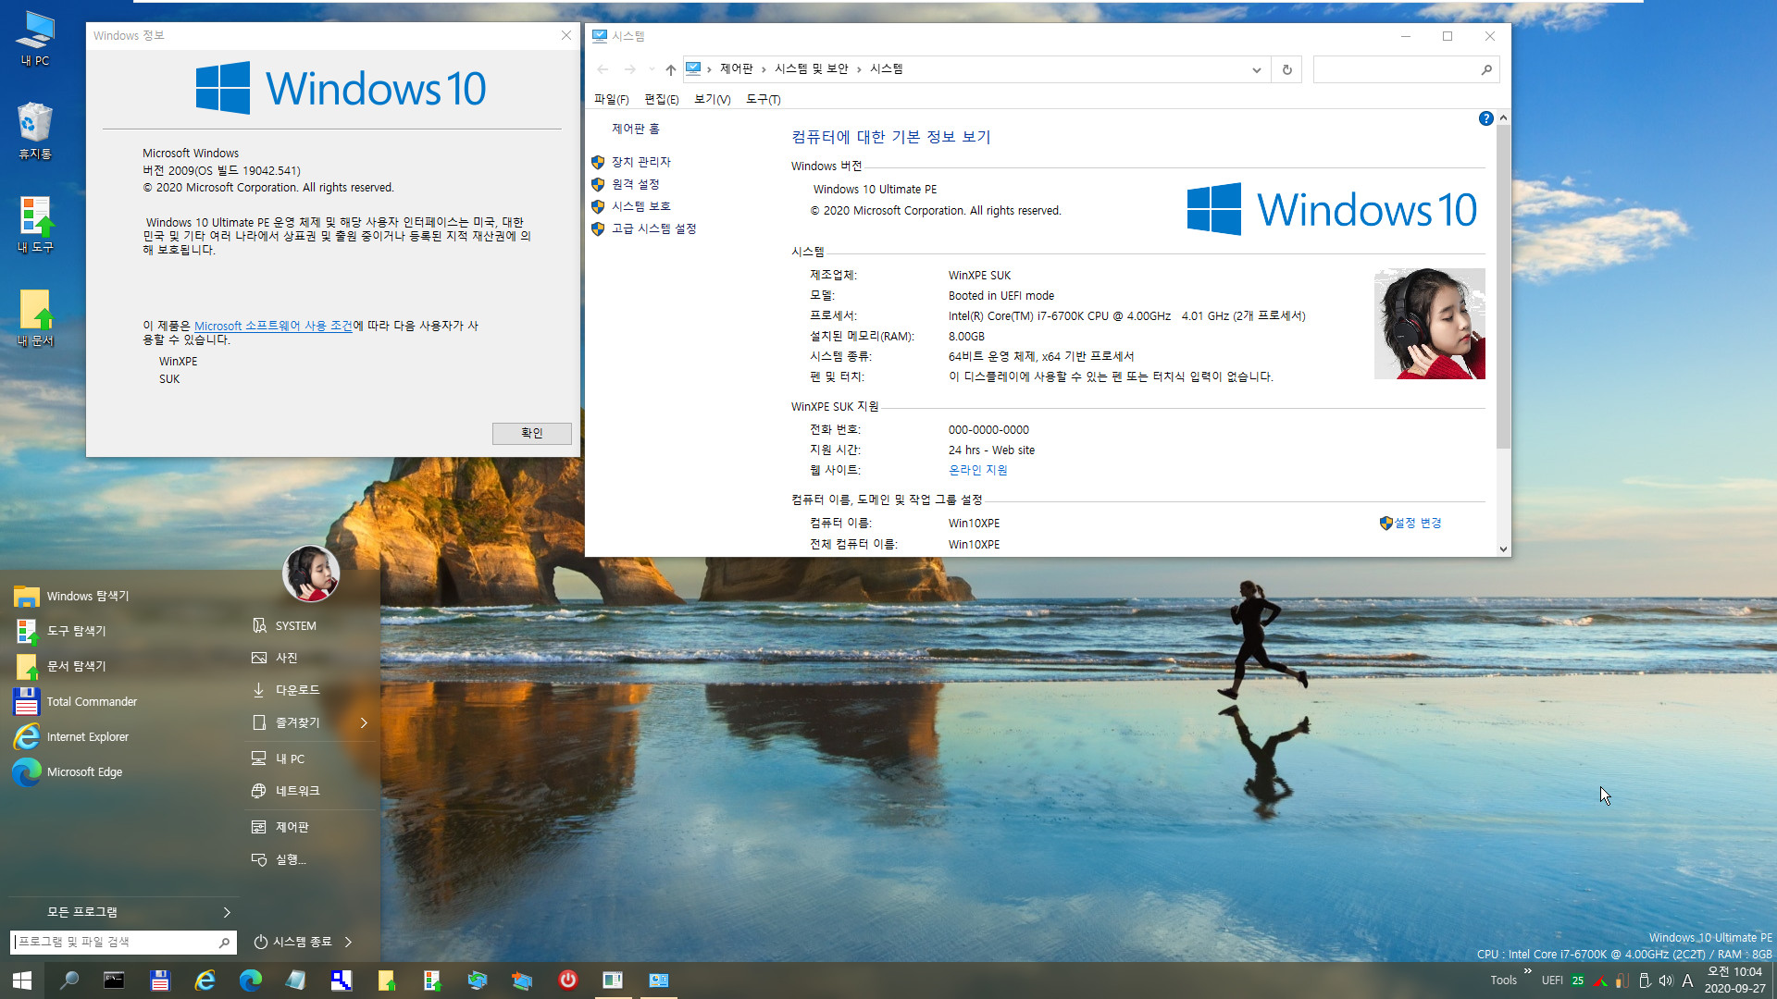
Task: Click the user avatar at Start menu top
Action: [311, 573]
